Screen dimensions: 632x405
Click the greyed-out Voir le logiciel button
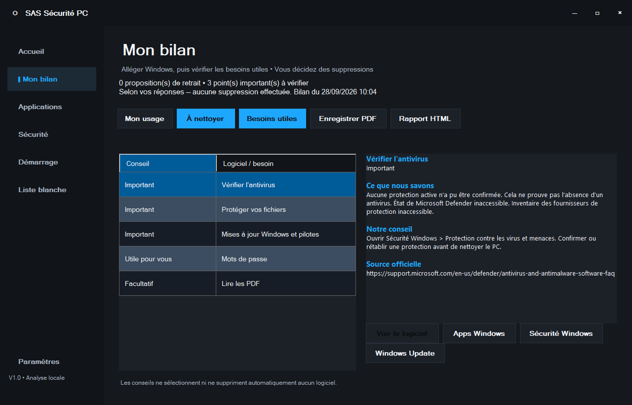click(x=402, y=333)
